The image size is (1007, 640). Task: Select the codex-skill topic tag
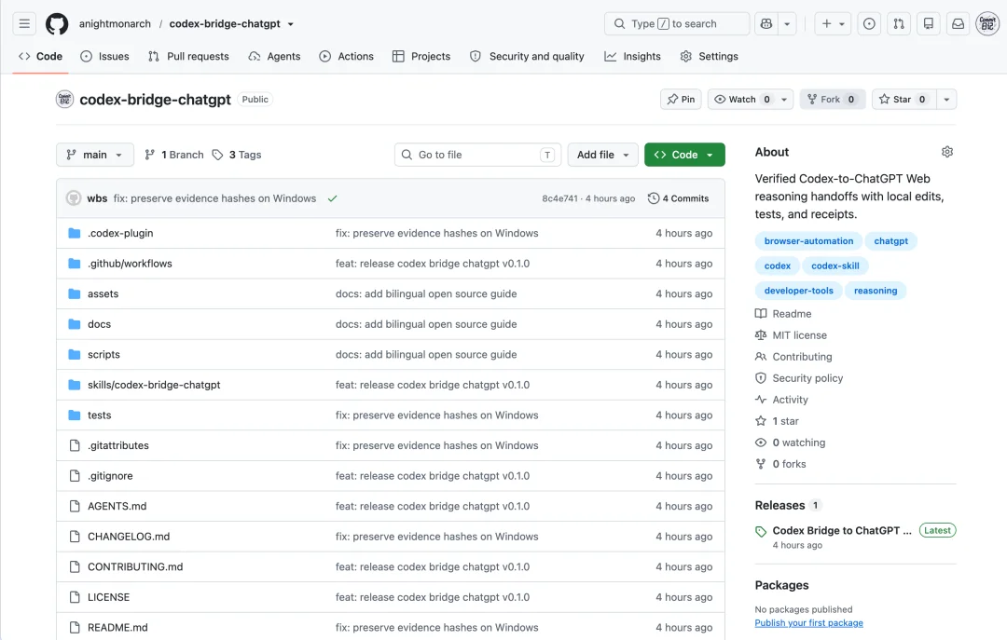point(835,266)
